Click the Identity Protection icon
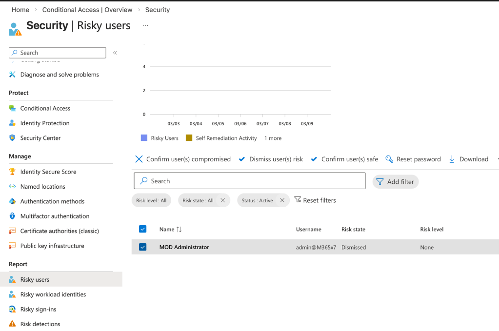Image resolution: width=499 pixels, height=331 pixels. 12,123
